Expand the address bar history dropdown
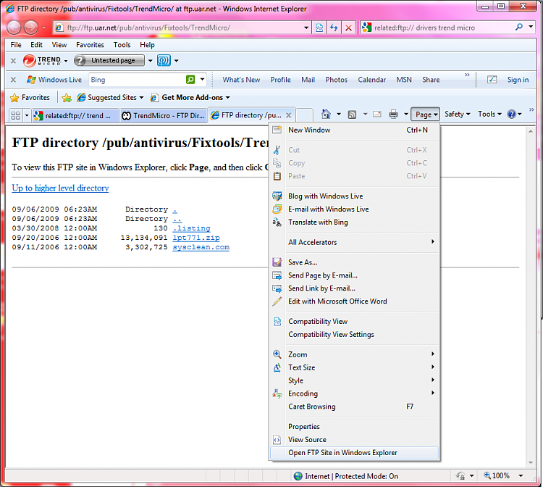The height and width of the screenshot is (487, 543). 306,28
